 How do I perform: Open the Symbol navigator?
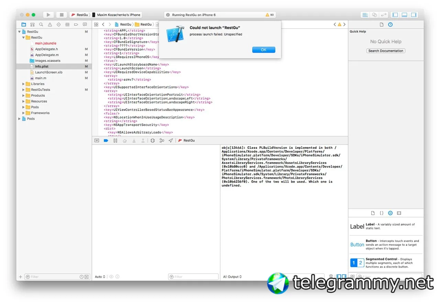coord(32,25)
